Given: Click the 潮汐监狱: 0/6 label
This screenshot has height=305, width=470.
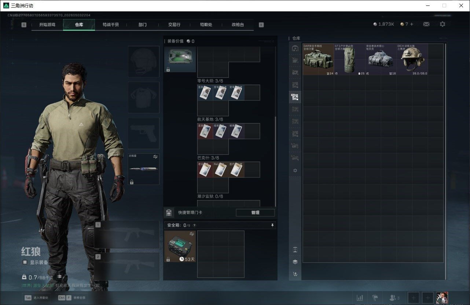Looking at the screenshot, I should pos(210,196).
